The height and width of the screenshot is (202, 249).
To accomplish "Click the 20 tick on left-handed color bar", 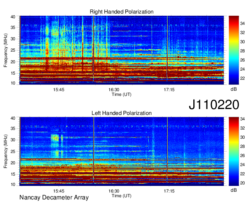I will click(x=242, y=183).
